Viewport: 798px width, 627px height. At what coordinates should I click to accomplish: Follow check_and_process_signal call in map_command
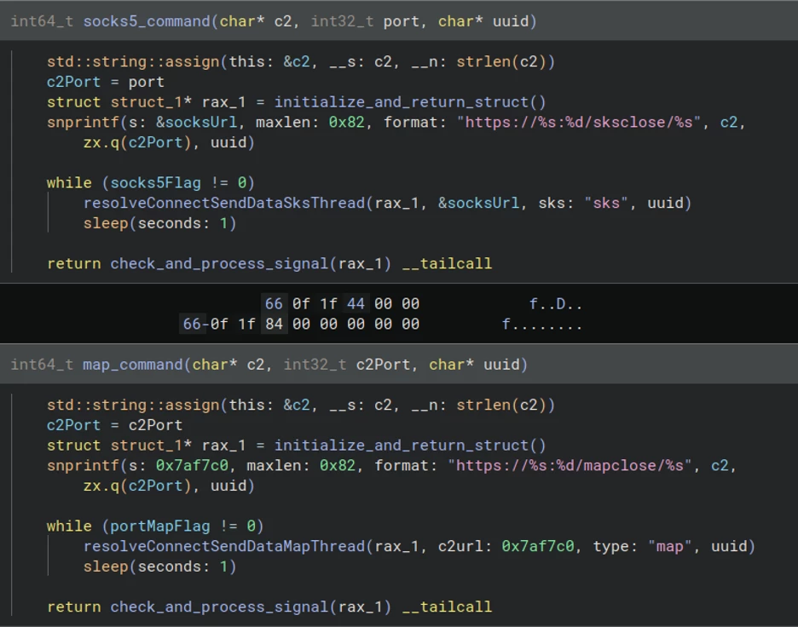tap(219, 607)
